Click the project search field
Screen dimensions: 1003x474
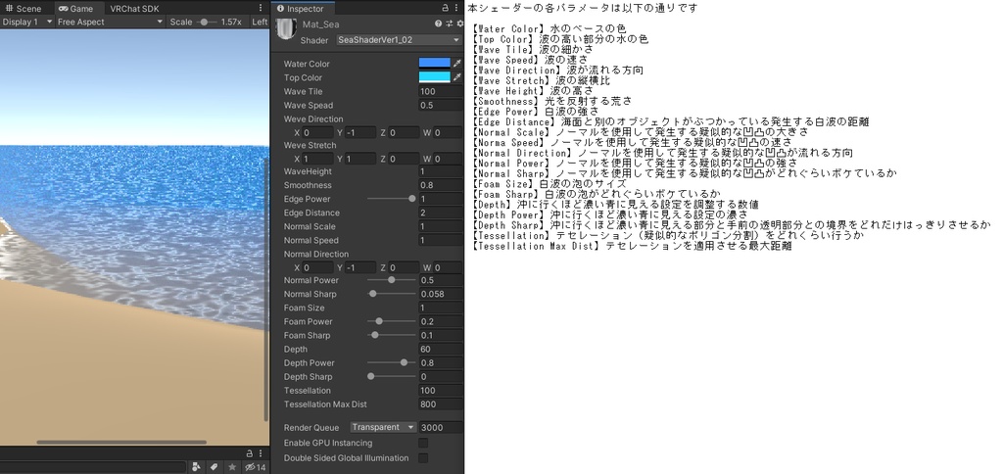pos(94,467)
